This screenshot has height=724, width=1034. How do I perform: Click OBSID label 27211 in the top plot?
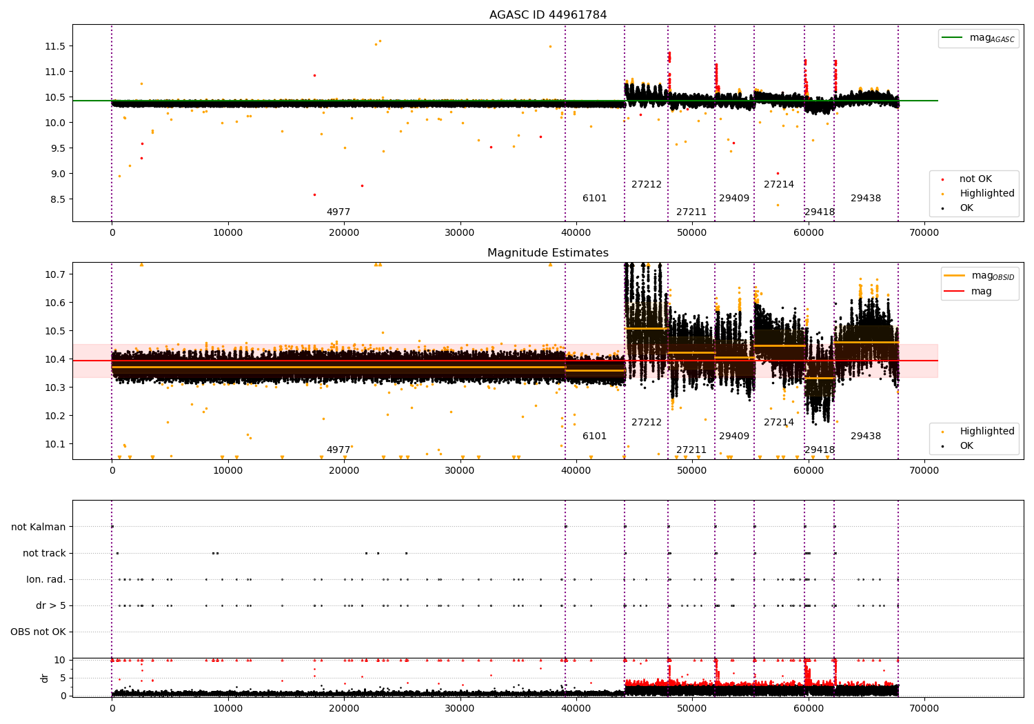(691, 212)
